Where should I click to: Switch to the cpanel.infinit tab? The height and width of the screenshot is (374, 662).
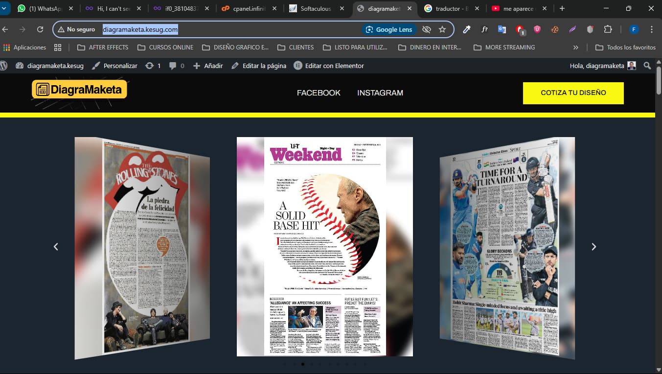pos(244,8)
